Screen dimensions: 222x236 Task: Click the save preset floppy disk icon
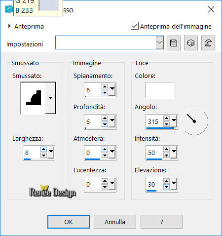pos(174,43)
